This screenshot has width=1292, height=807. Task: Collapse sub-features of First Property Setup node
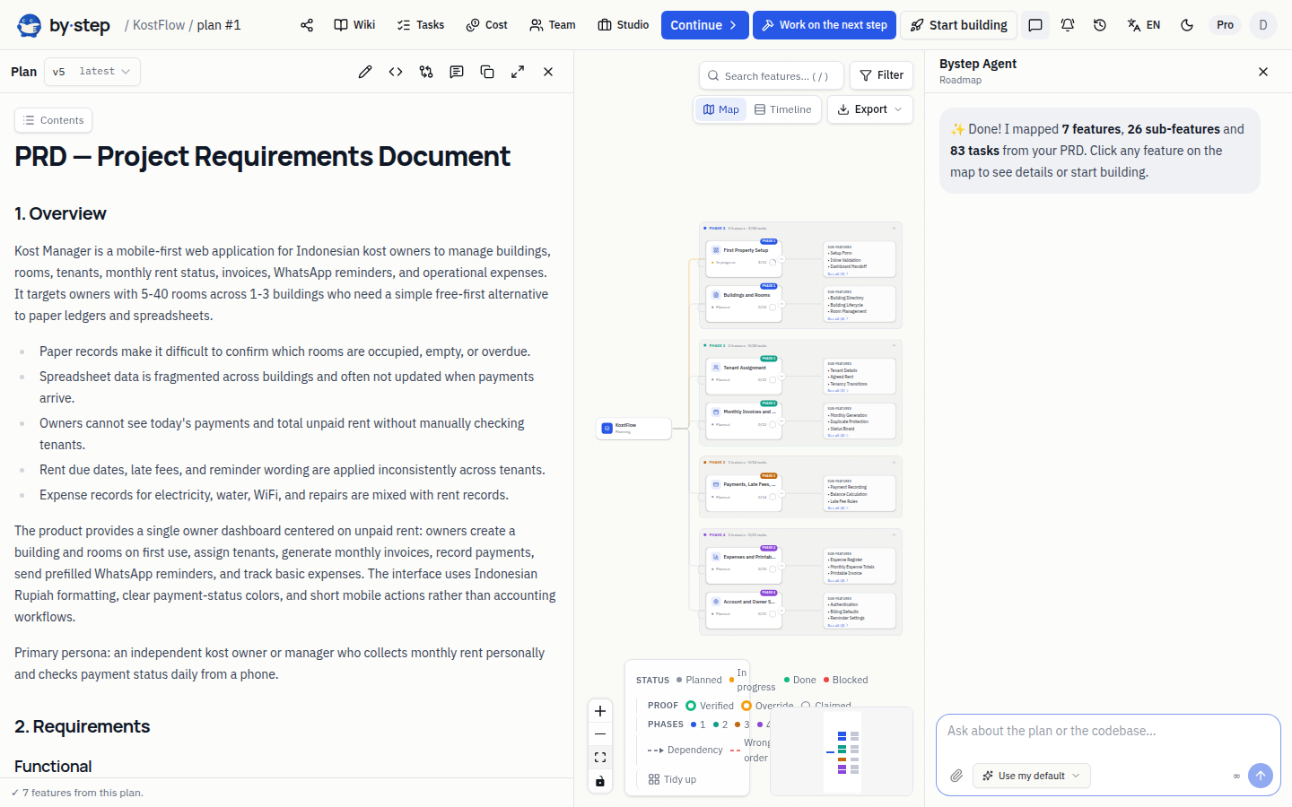click(781, 259)
